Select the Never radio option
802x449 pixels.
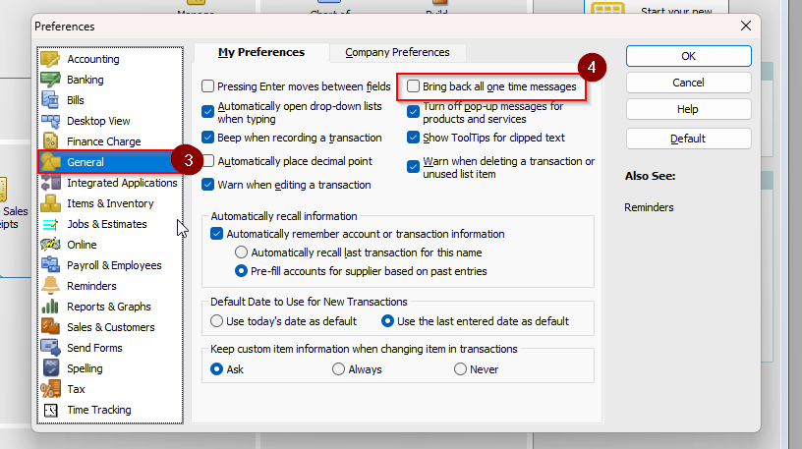click(460, 368)
